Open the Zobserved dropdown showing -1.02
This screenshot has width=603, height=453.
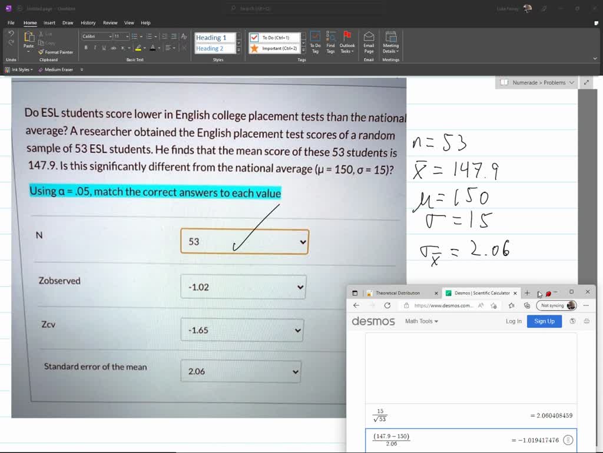[243, 287]
